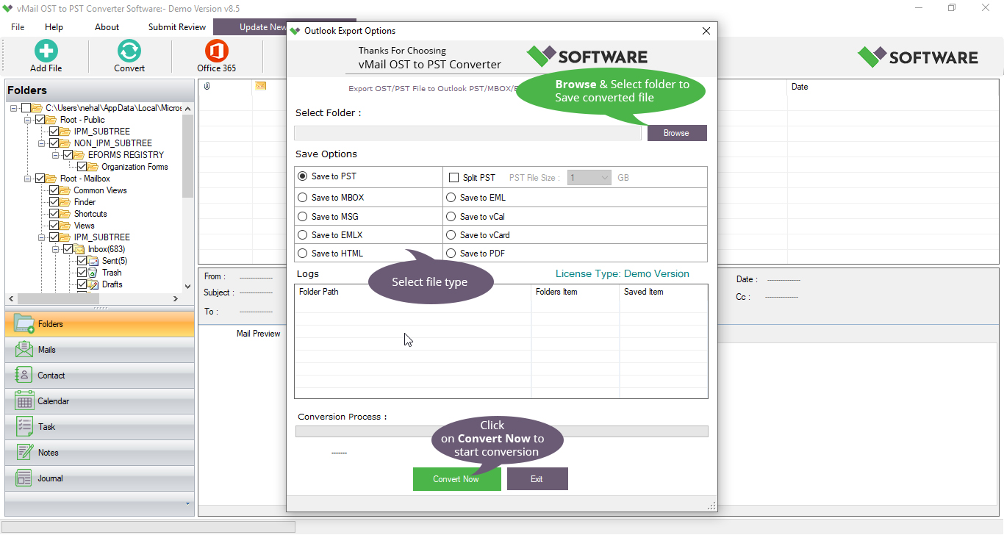Image resolution: width=1004 pixels, height=535 pixels.
Task: Select the Save to PDF option
Action: point(451,254)
